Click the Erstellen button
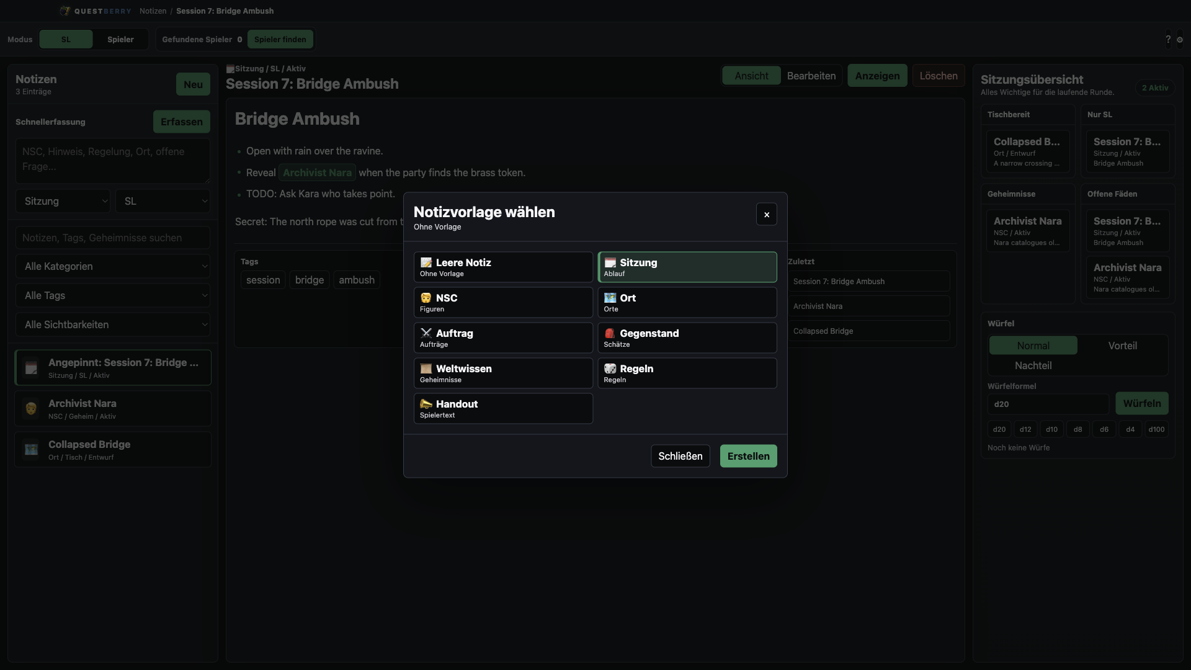Screen dimensions: 1191x670 coord(748,456)
